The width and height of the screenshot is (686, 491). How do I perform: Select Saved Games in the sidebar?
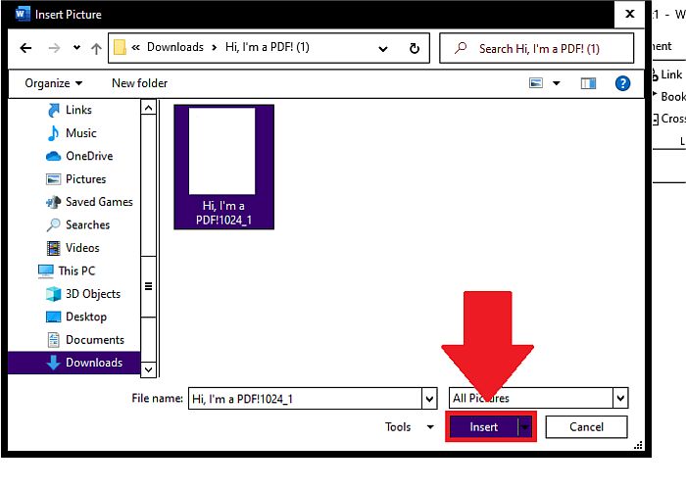point(89,202)
